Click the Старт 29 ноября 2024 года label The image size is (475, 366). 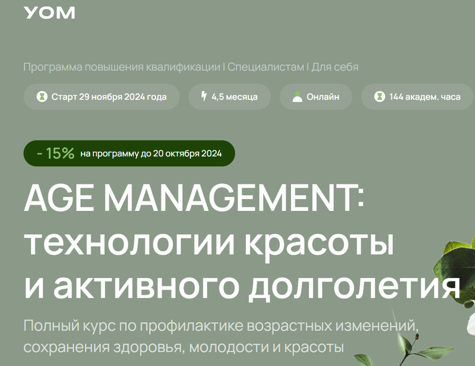109,97
